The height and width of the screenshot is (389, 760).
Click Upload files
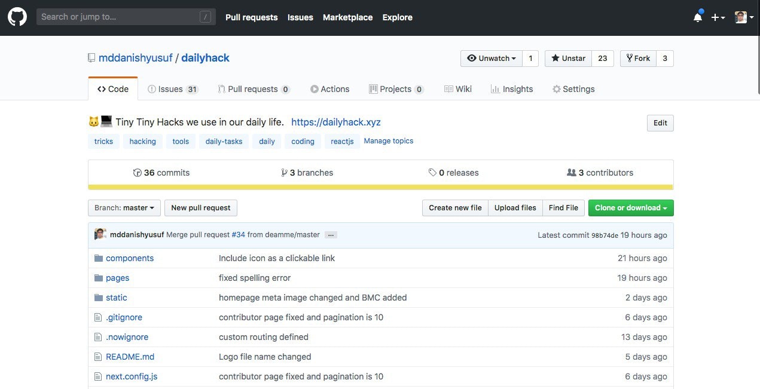click(515, 208)
